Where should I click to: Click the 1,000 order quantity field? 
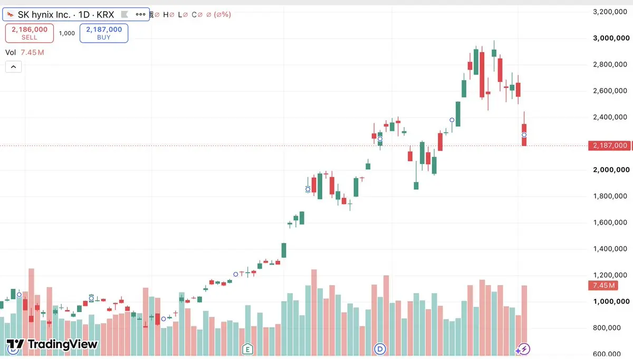coord(67,33)
